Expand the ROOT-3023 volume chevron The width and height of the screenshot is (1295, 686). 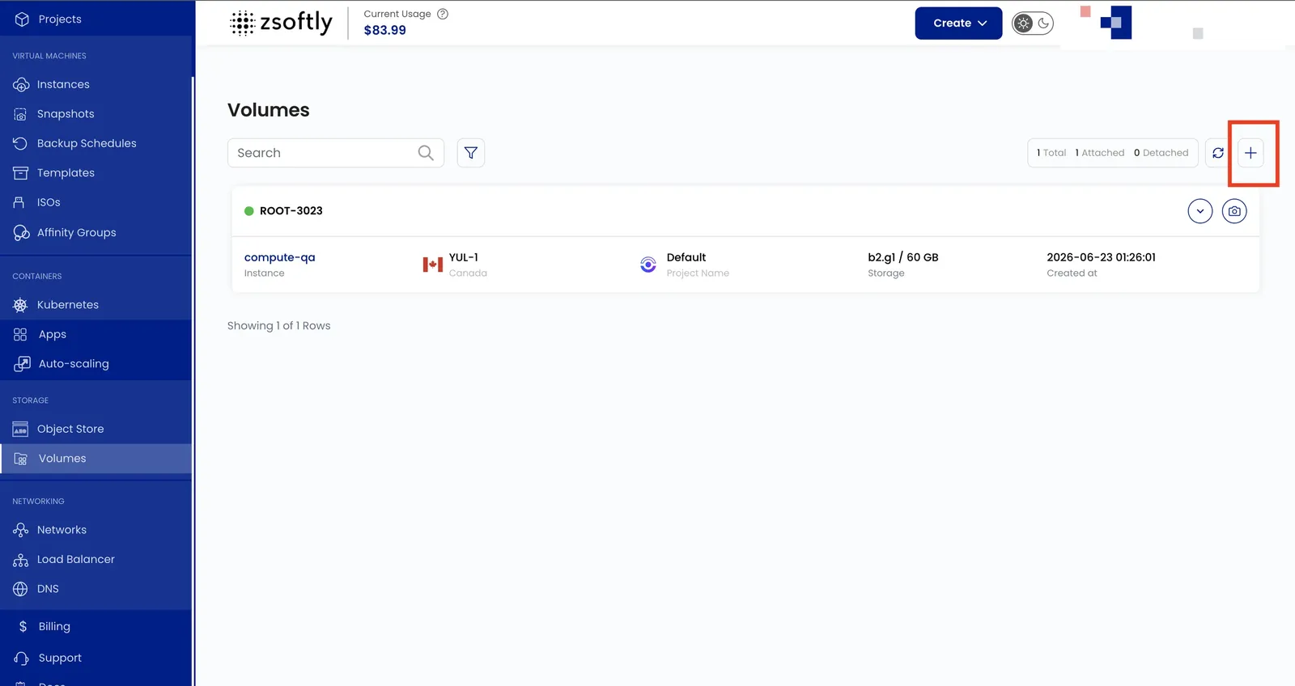click(x=1200, y=211)
